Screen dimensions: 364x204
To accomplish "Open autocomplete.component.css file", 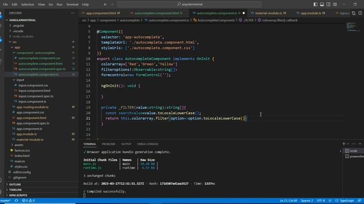I will (x=39, y=58).
